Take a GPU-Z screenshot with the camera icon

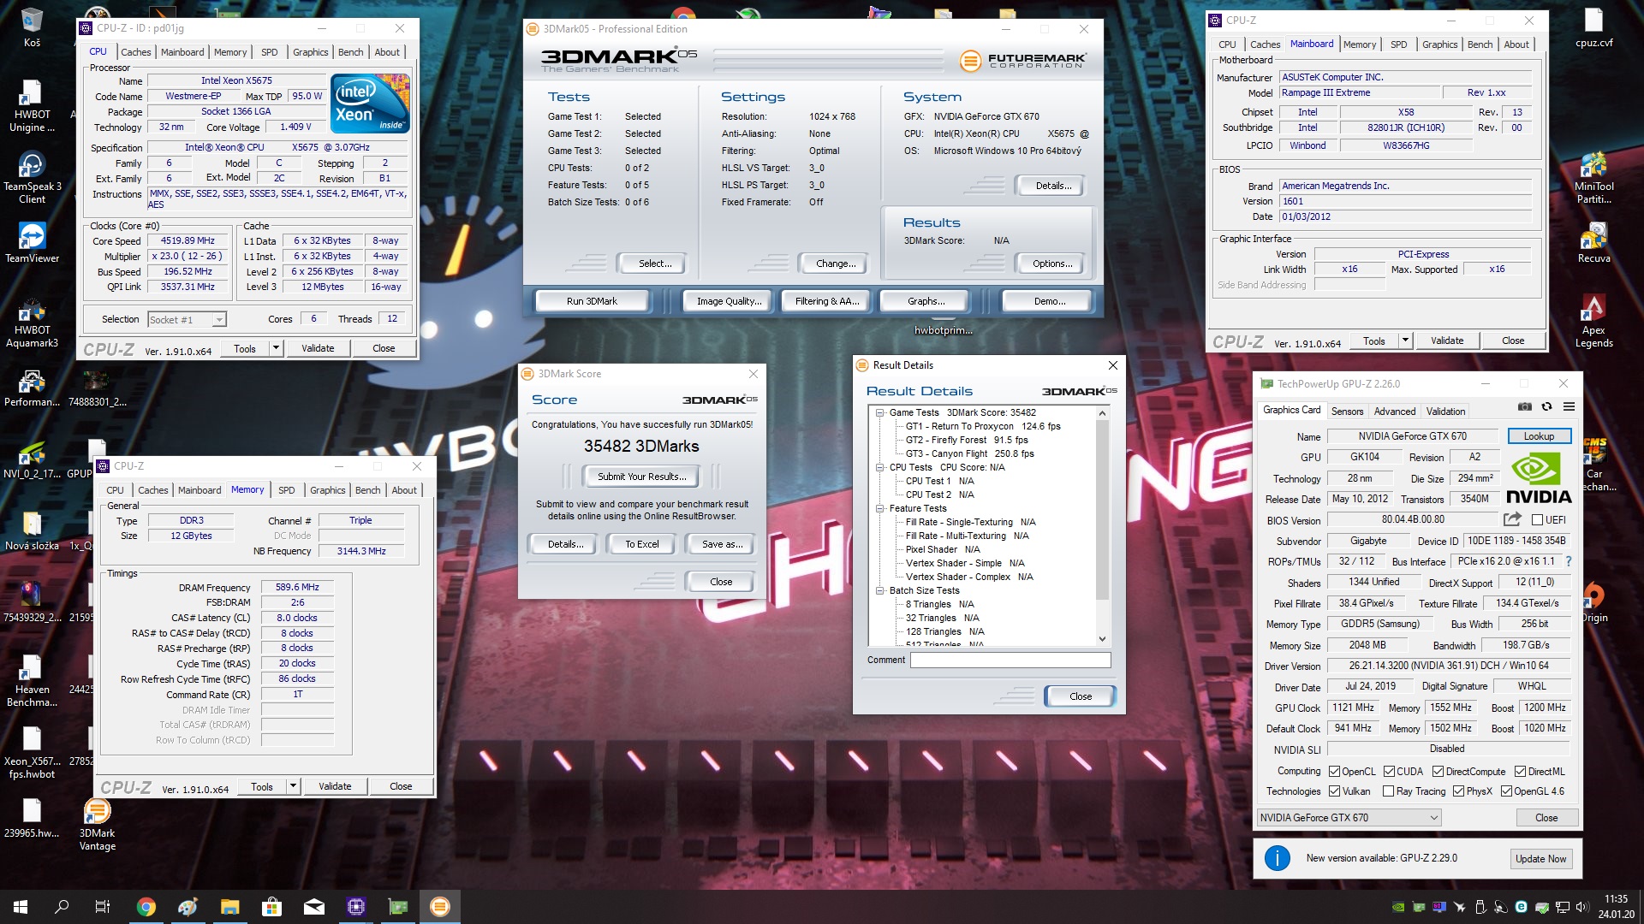(x=1525, y=407)
